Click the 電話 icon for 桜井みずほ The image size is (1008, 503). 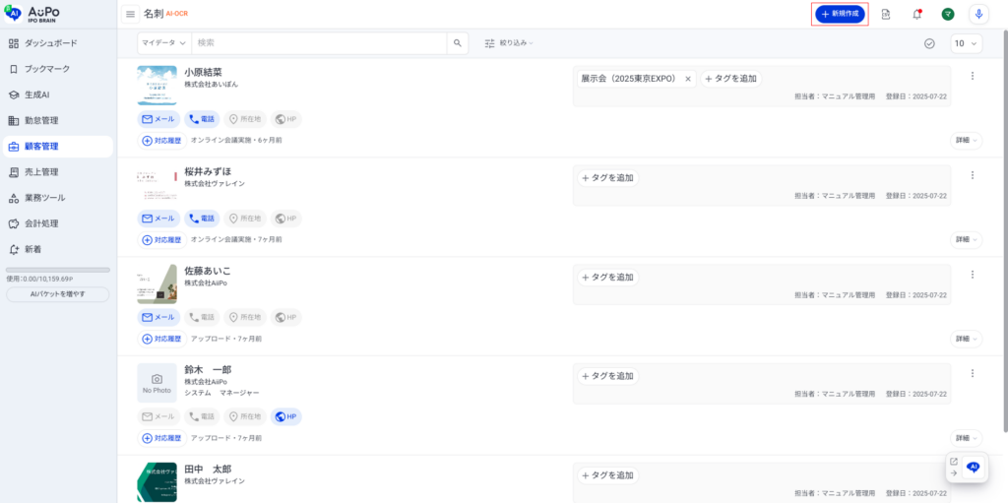pyautogui.click(x=201, y=219)
